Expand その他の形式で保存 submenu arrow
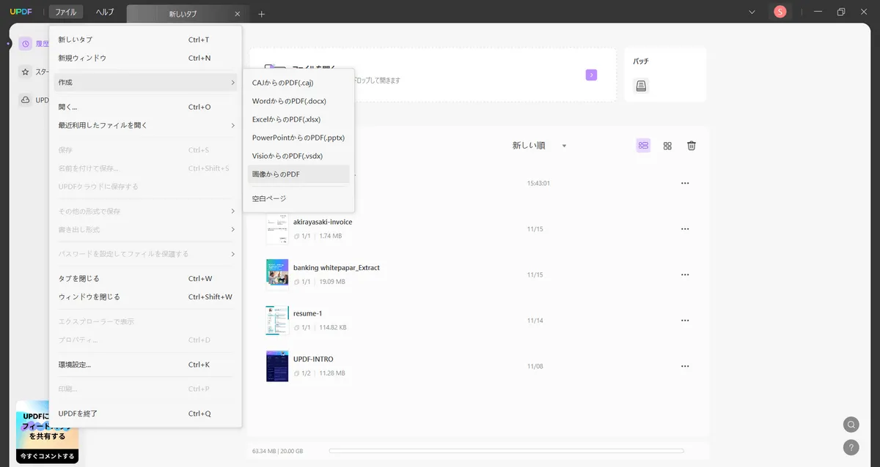 (x=233, y=212)
